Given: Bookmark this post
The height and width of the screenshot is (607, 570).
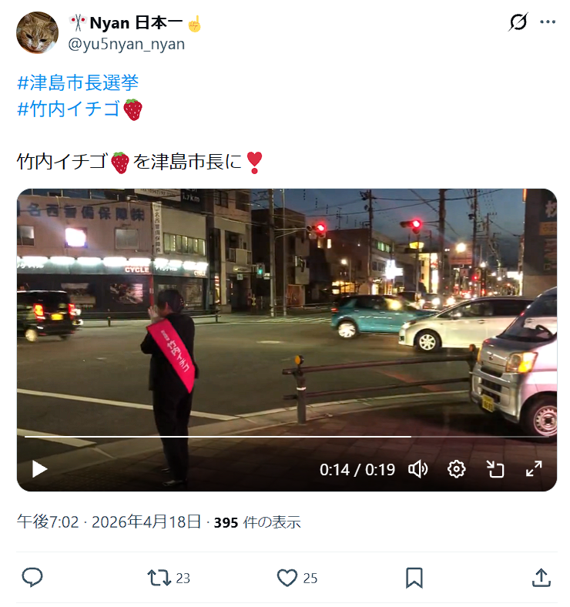Looking at the screenshot, I should pos(414,578).
